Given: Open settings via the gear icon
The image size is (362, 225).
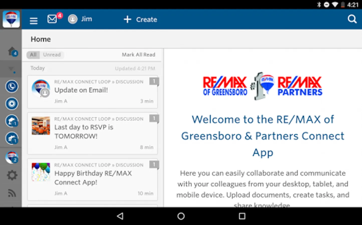Looking at the screenshot, I should (12, 175).
